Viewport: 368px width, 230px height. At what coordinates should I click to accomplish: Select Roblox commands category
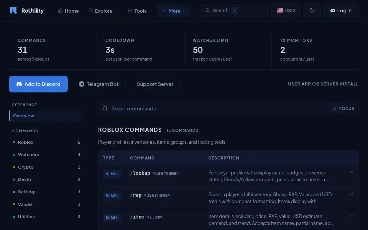click(x=46, y=142)
